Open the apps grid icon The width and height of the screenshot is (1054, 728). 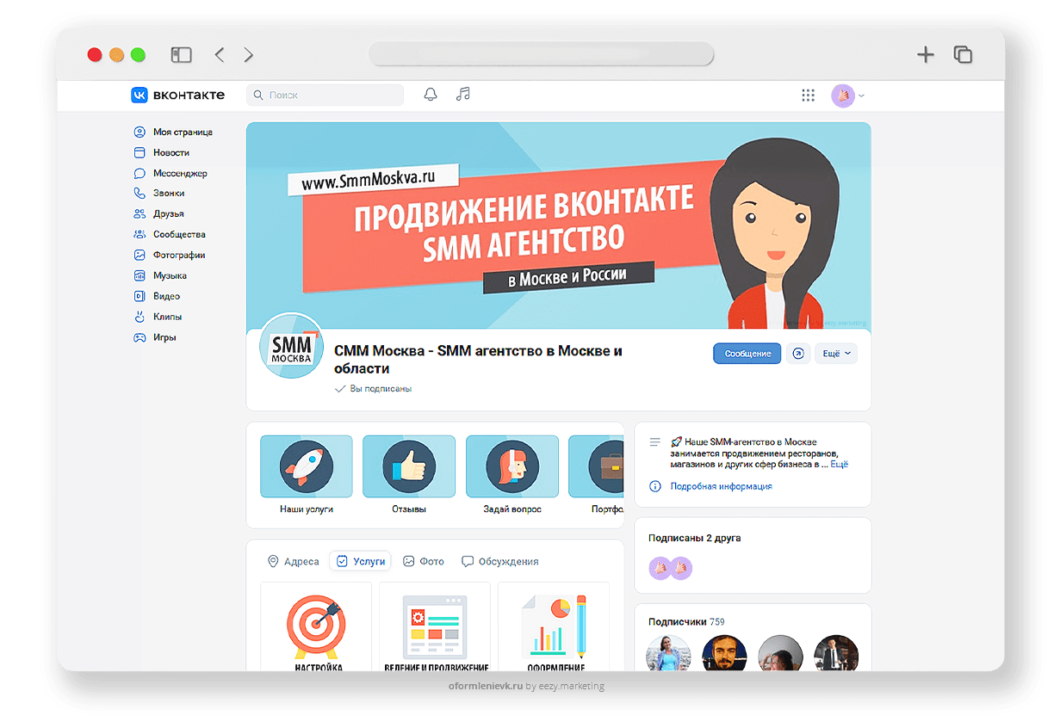[808, 96]
